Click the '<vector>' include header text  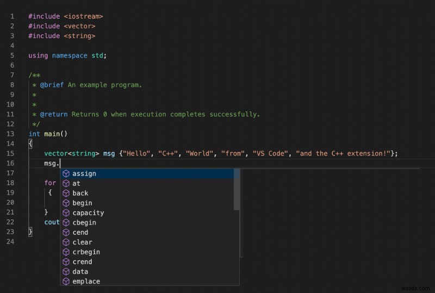point(79,26)
